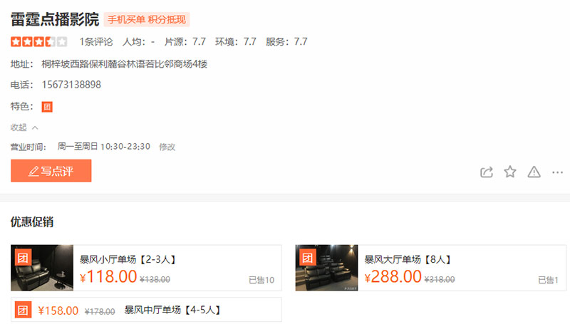Open 暴风小厅单场【2-3人】 deal thumbnail
Viewport: 570px width, 324px height.
(42, 268)
